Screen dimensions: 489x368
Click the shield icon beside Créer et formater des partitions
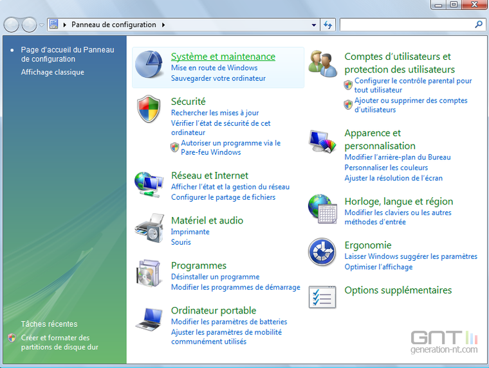pyautogui.click(x=12, y=338)
